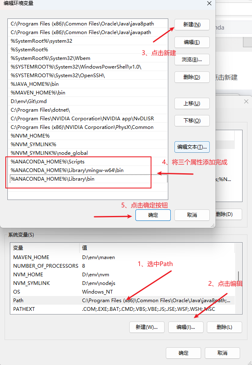Select NVM_HOME system variable row
252x365 pixels.
(122, 274)
